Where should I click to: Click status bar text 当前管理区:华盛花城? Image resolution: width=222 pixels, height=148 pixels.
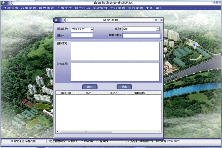(23, 141)
